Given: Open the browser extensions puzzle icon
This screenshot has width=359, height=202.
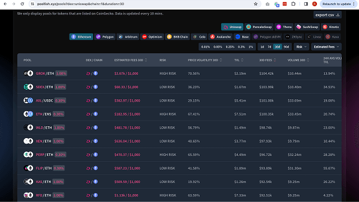Looking at the screenshot, I should 293,4.
